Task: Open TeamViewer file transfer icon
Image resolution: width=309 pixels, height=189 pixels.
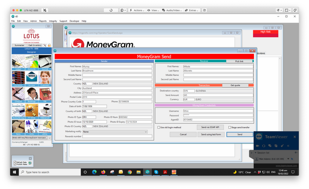Action: [276, 146]
